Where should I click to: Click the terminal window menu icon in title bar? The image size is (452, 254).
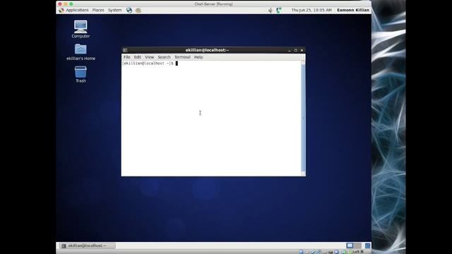[x=125, y=50]
